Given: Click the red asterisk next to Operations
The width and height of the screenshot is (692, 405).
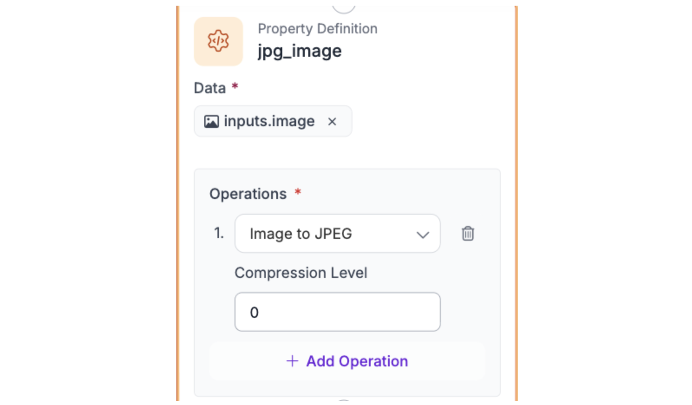Looking at the screenshot, I should coord(298,192).
